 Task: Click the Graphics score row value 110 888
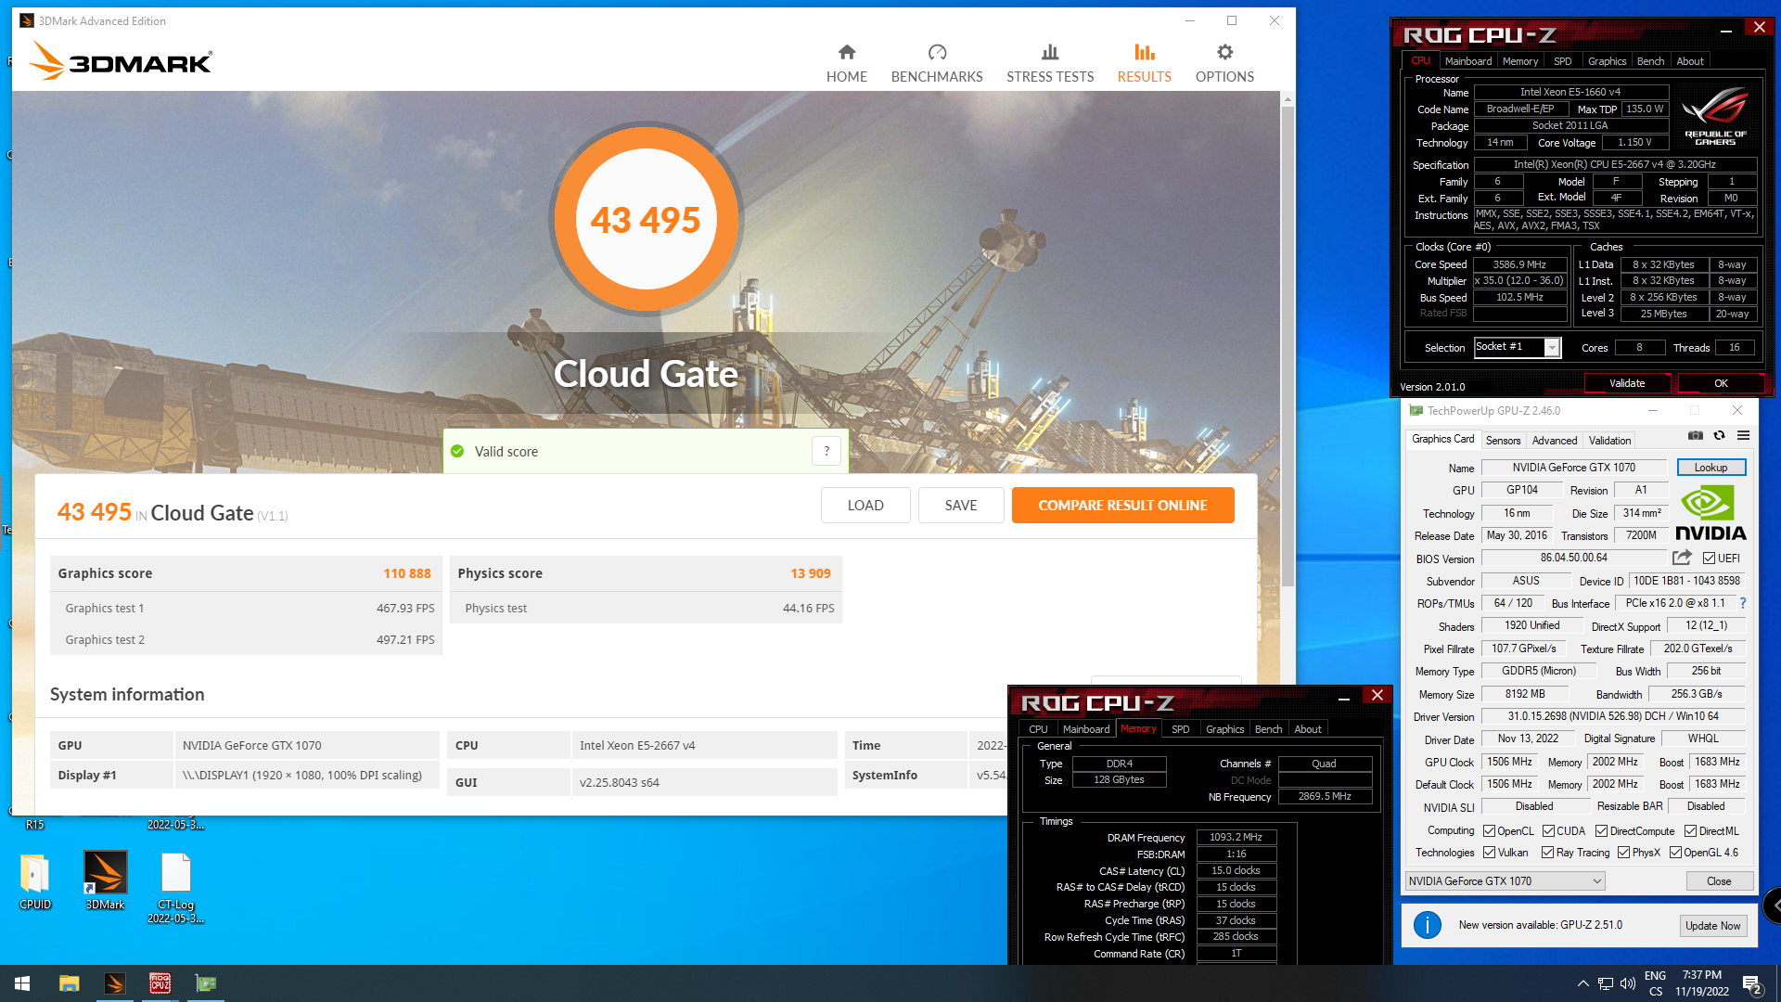pyautogui.click(x=407, y=573)
